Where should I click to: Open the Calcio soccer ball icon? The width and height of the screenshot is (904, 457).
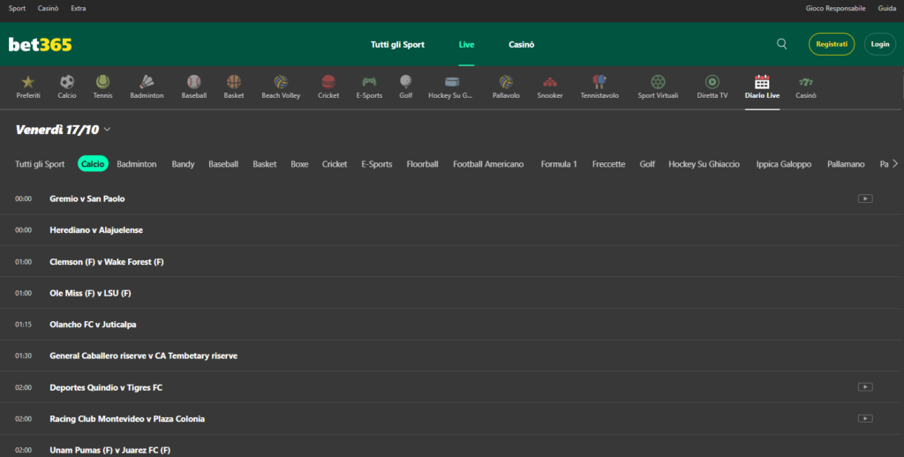(x=67, y=82)
